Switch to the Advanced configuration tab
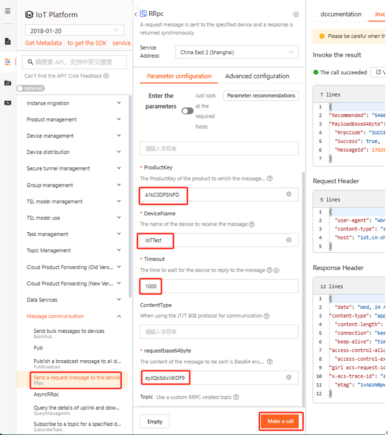The width and height of the screenshot is (388, 435). click(x=257, y=76)
